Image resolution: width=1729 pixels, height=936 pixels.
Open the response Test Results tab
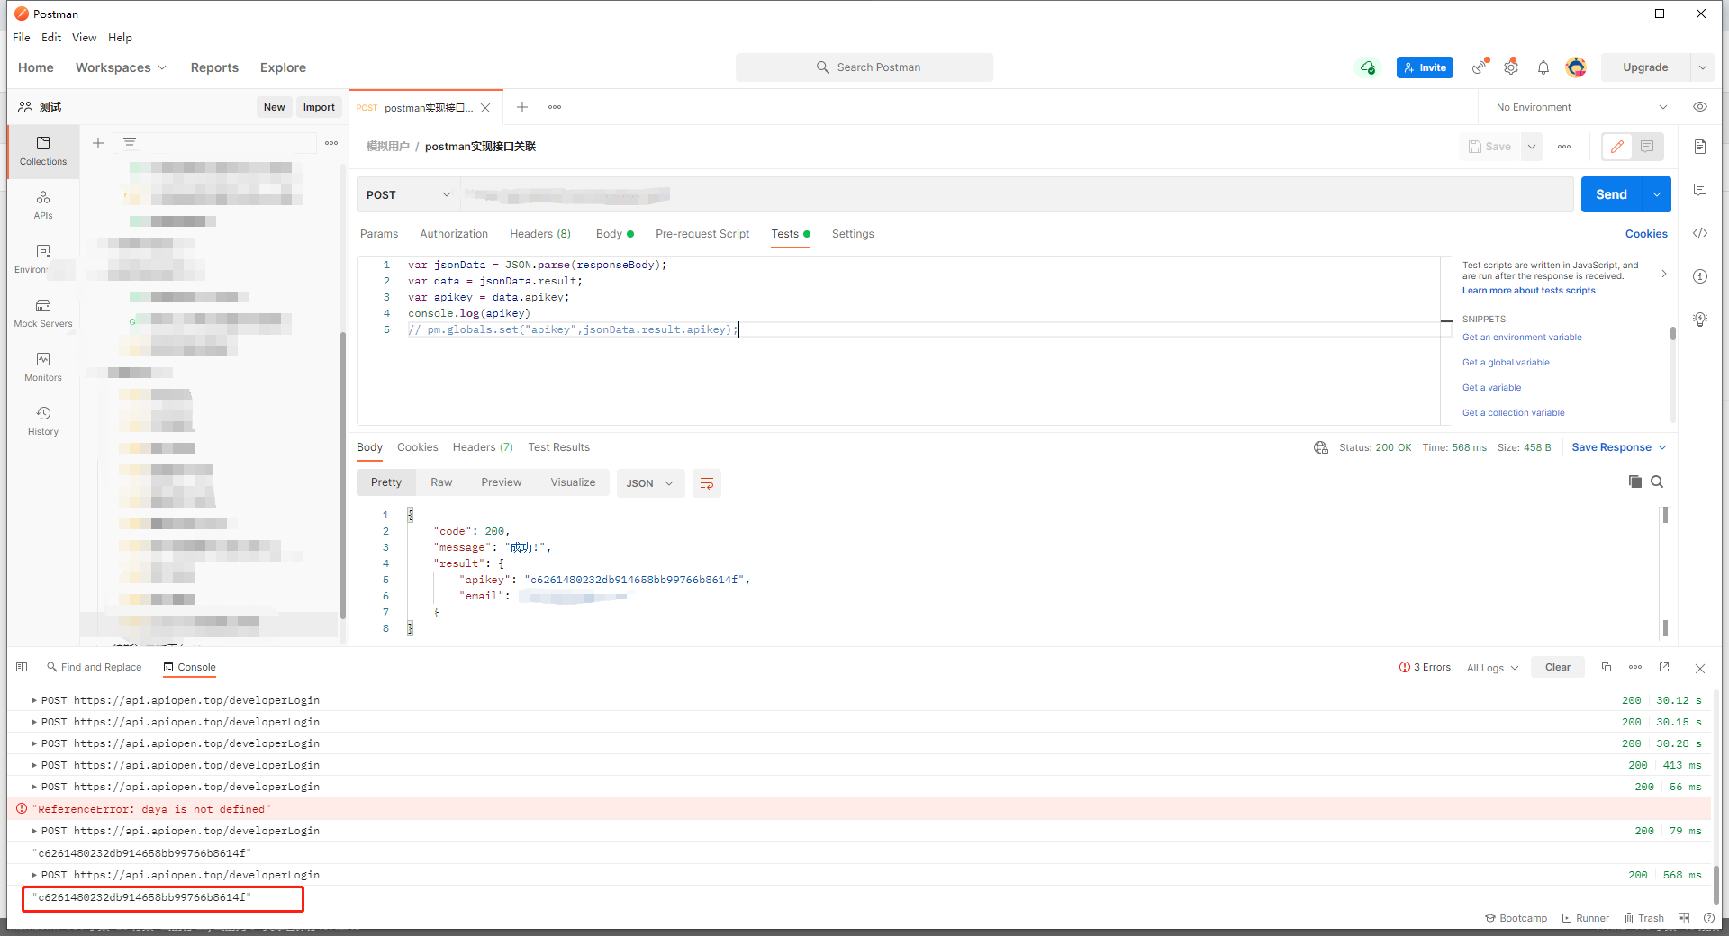coord(558,447)
